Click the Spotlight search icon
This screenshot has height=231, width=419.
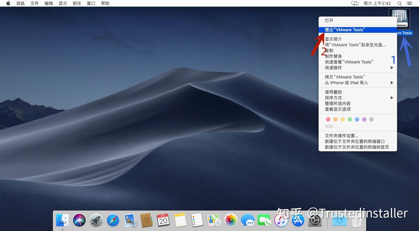pyautogui.click(x=399, y=3)
